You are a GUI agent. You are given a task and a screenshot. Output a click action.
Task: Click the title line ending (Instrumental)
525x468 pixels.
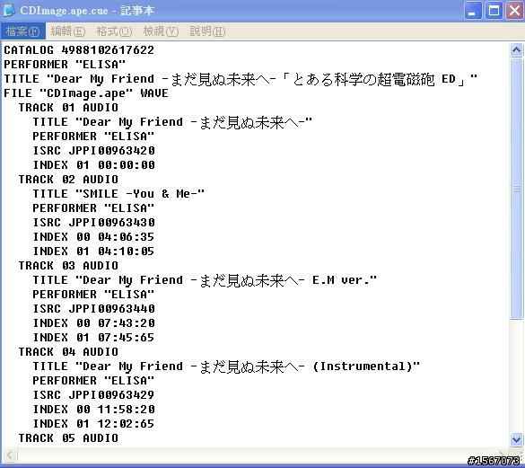coord(226,366)
